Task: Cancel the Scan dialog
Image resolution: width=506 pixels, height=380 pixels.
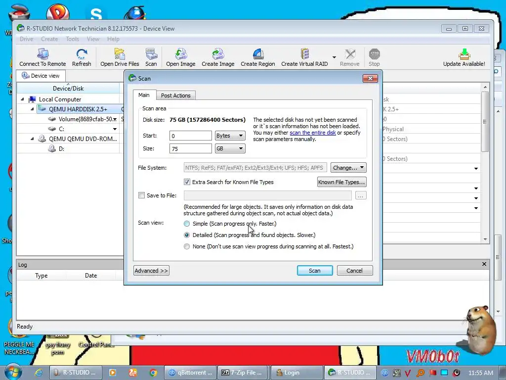Action: coord(355,271)
